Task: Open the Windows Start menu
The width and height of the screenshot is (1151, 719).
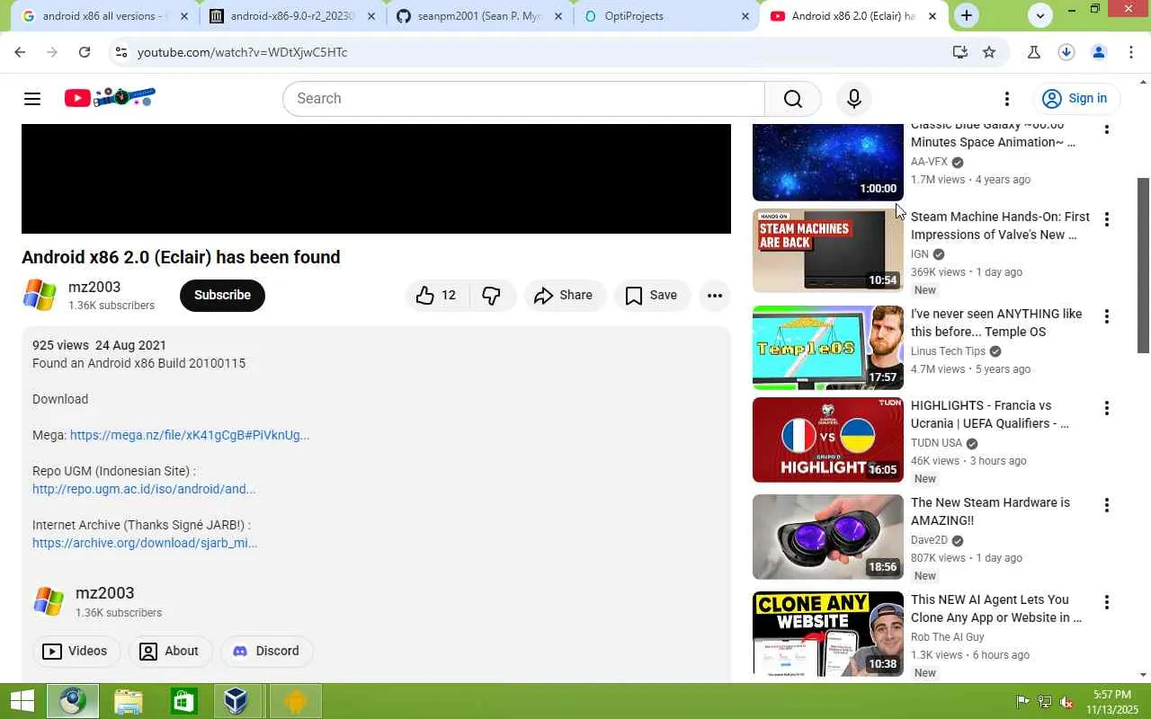Action: 22,701
